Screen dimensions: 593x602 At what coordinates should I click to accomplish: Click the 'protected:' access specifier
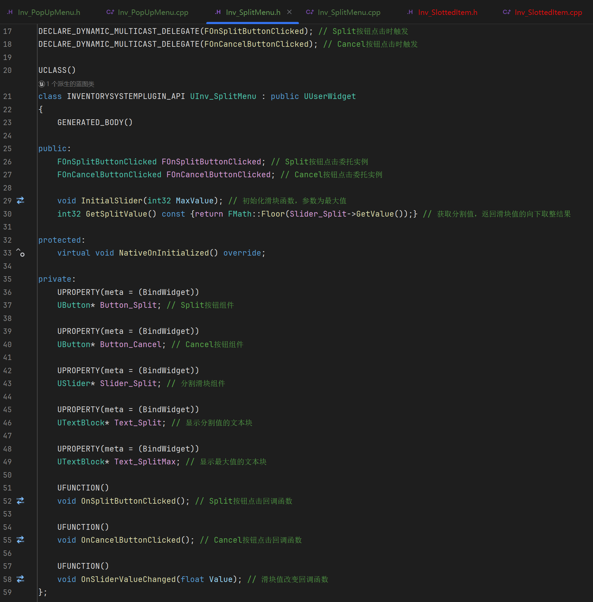pos(62,240)
